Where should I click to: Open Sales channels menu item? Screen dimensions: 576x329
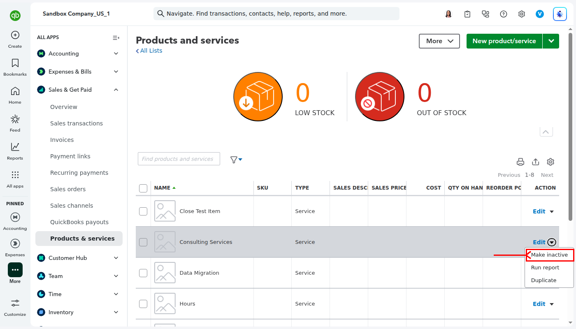(x=72, y=206)
